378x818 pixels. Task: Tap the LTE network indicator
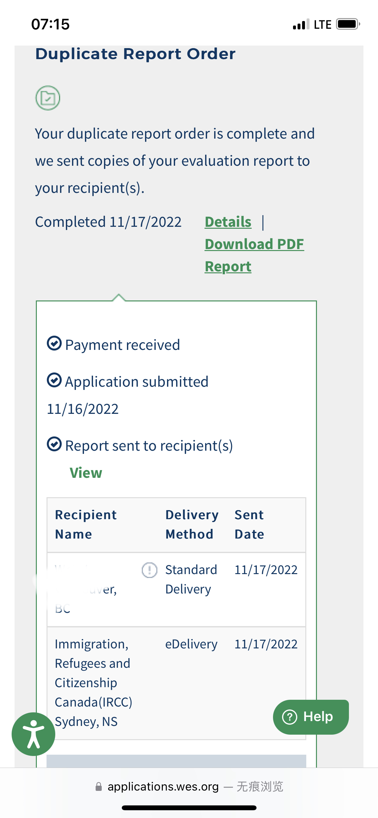[x=322, y=25]
